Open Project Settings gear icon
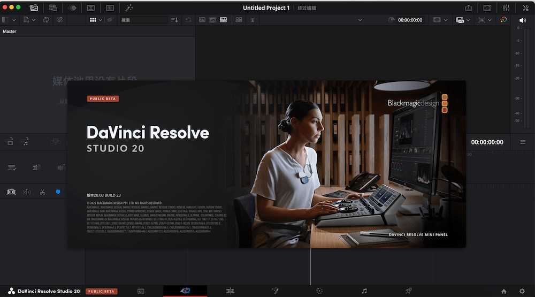 [522, 291]
